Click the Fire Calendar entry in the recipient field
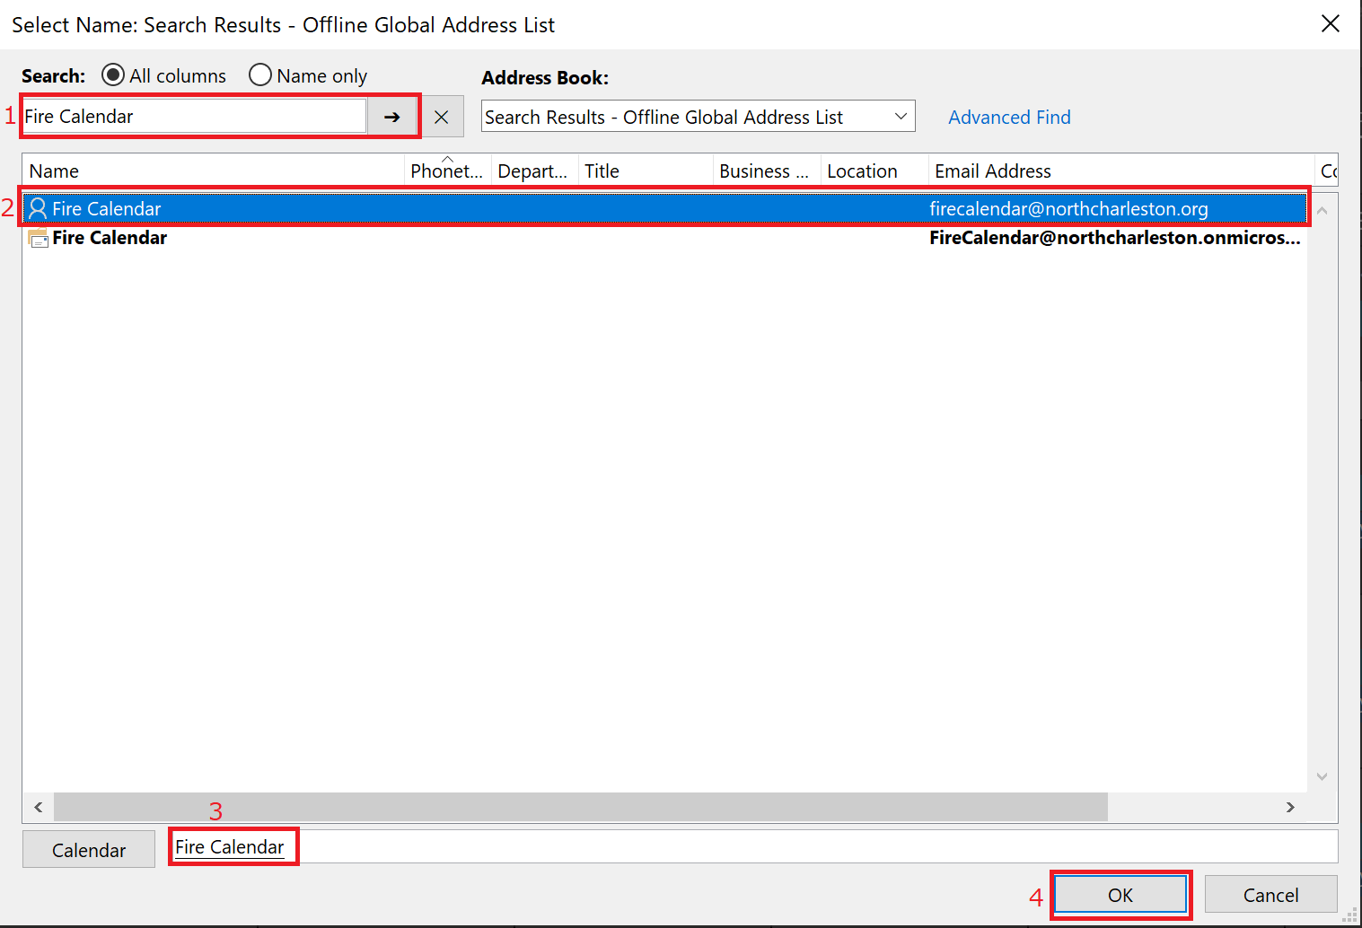Screen dimensions: 1362x928 click(x=230, y=847)
